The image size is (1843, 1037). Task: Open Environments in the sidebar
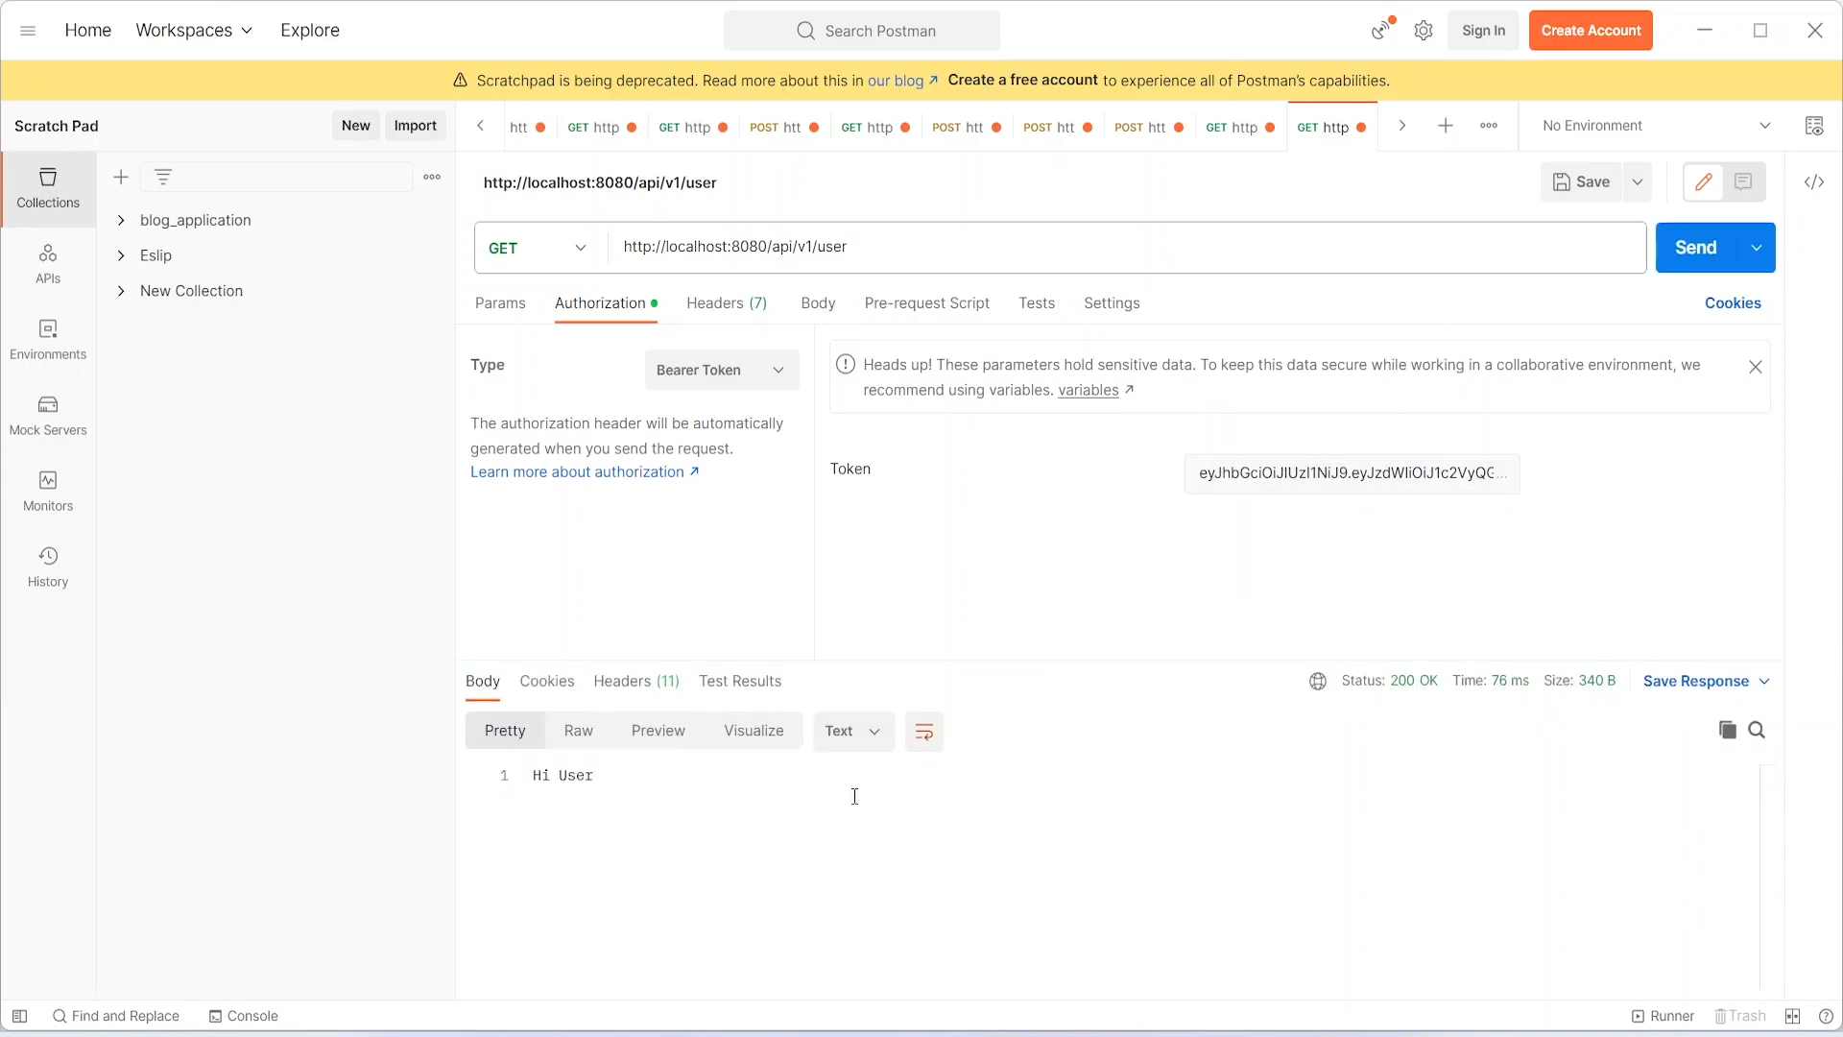click(48, 340)
